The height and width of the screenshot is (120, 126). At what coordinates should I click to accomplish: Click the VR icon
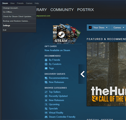(46, 113)
